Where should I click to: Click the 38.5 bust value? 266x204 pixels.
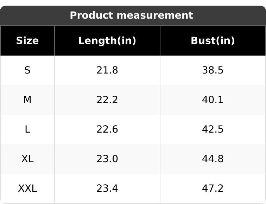213,70
